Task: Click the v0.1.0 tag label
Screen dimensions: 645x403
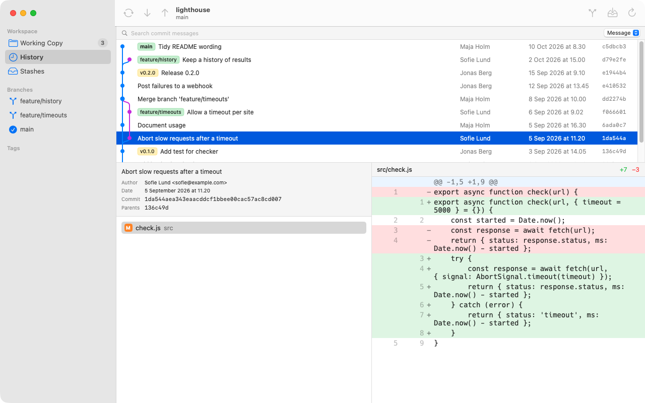Action: 147,151
